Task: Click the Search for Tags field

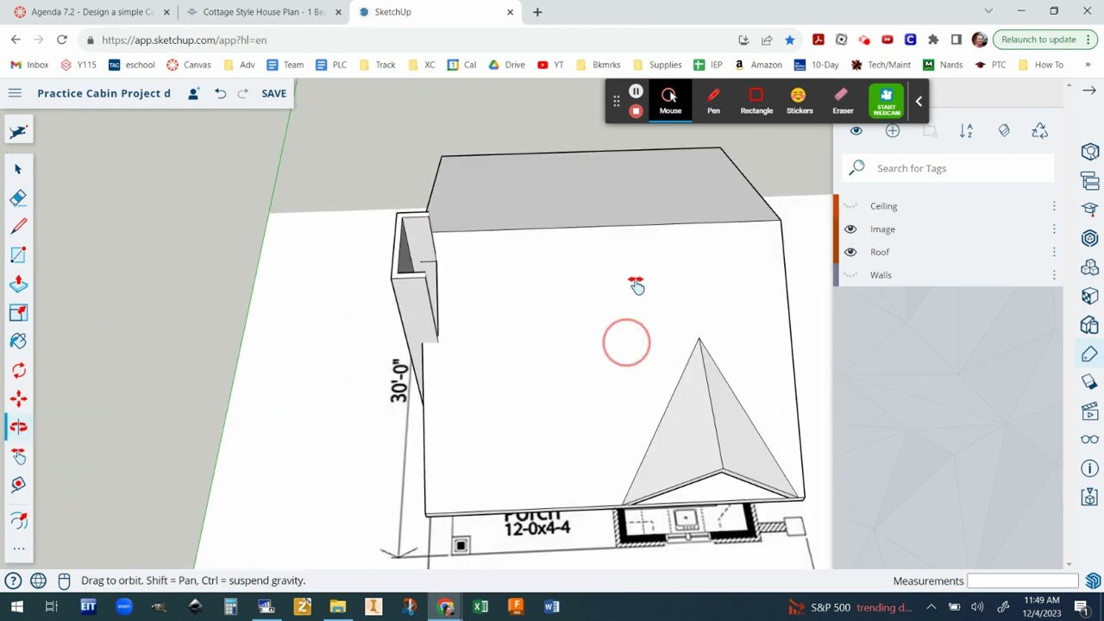Action: click(949, 168)
